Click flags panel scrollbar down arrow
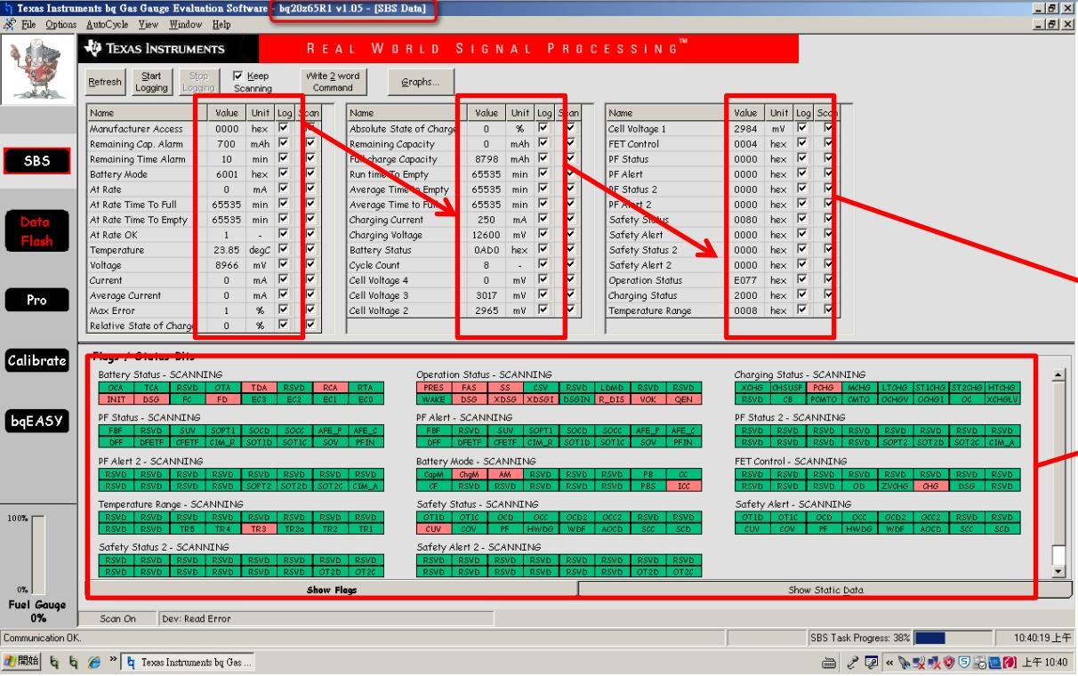1078x676 pixels. (x=1058, y=571)
